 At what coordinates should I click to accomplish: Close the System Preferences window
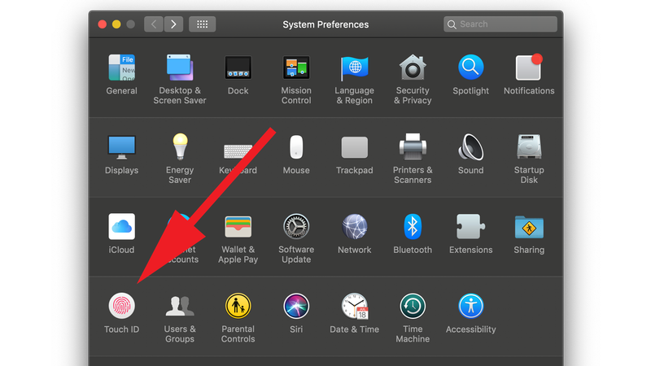103,24
